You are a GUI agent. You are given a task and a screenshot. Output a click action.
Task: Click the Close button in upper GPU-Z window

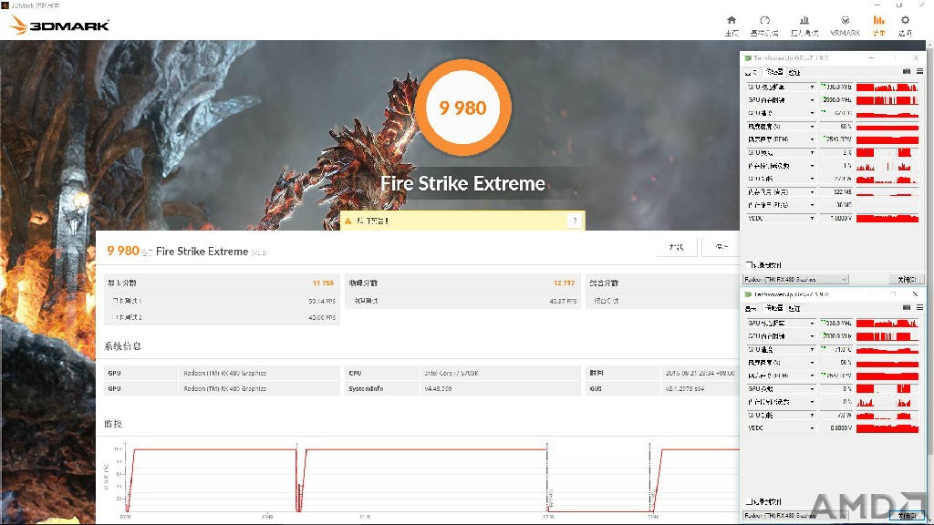(907, 279)
